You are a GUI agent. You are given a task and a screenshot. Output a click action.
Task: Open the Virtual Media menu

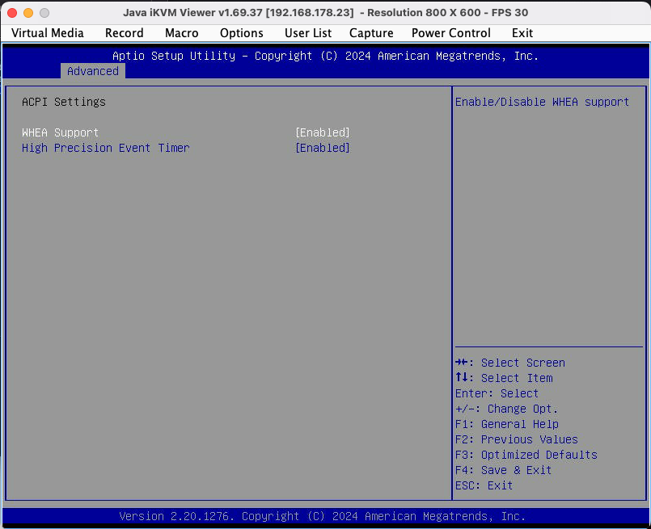pos(48,33)
